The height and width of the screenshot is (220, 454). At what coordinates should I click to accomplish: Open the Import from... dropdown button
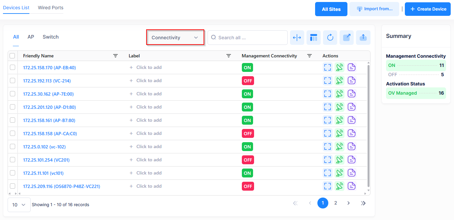click(374, 9)
